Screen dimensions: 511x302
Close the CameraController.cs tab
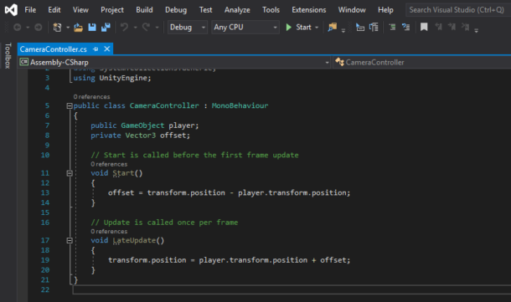(107, 49)
